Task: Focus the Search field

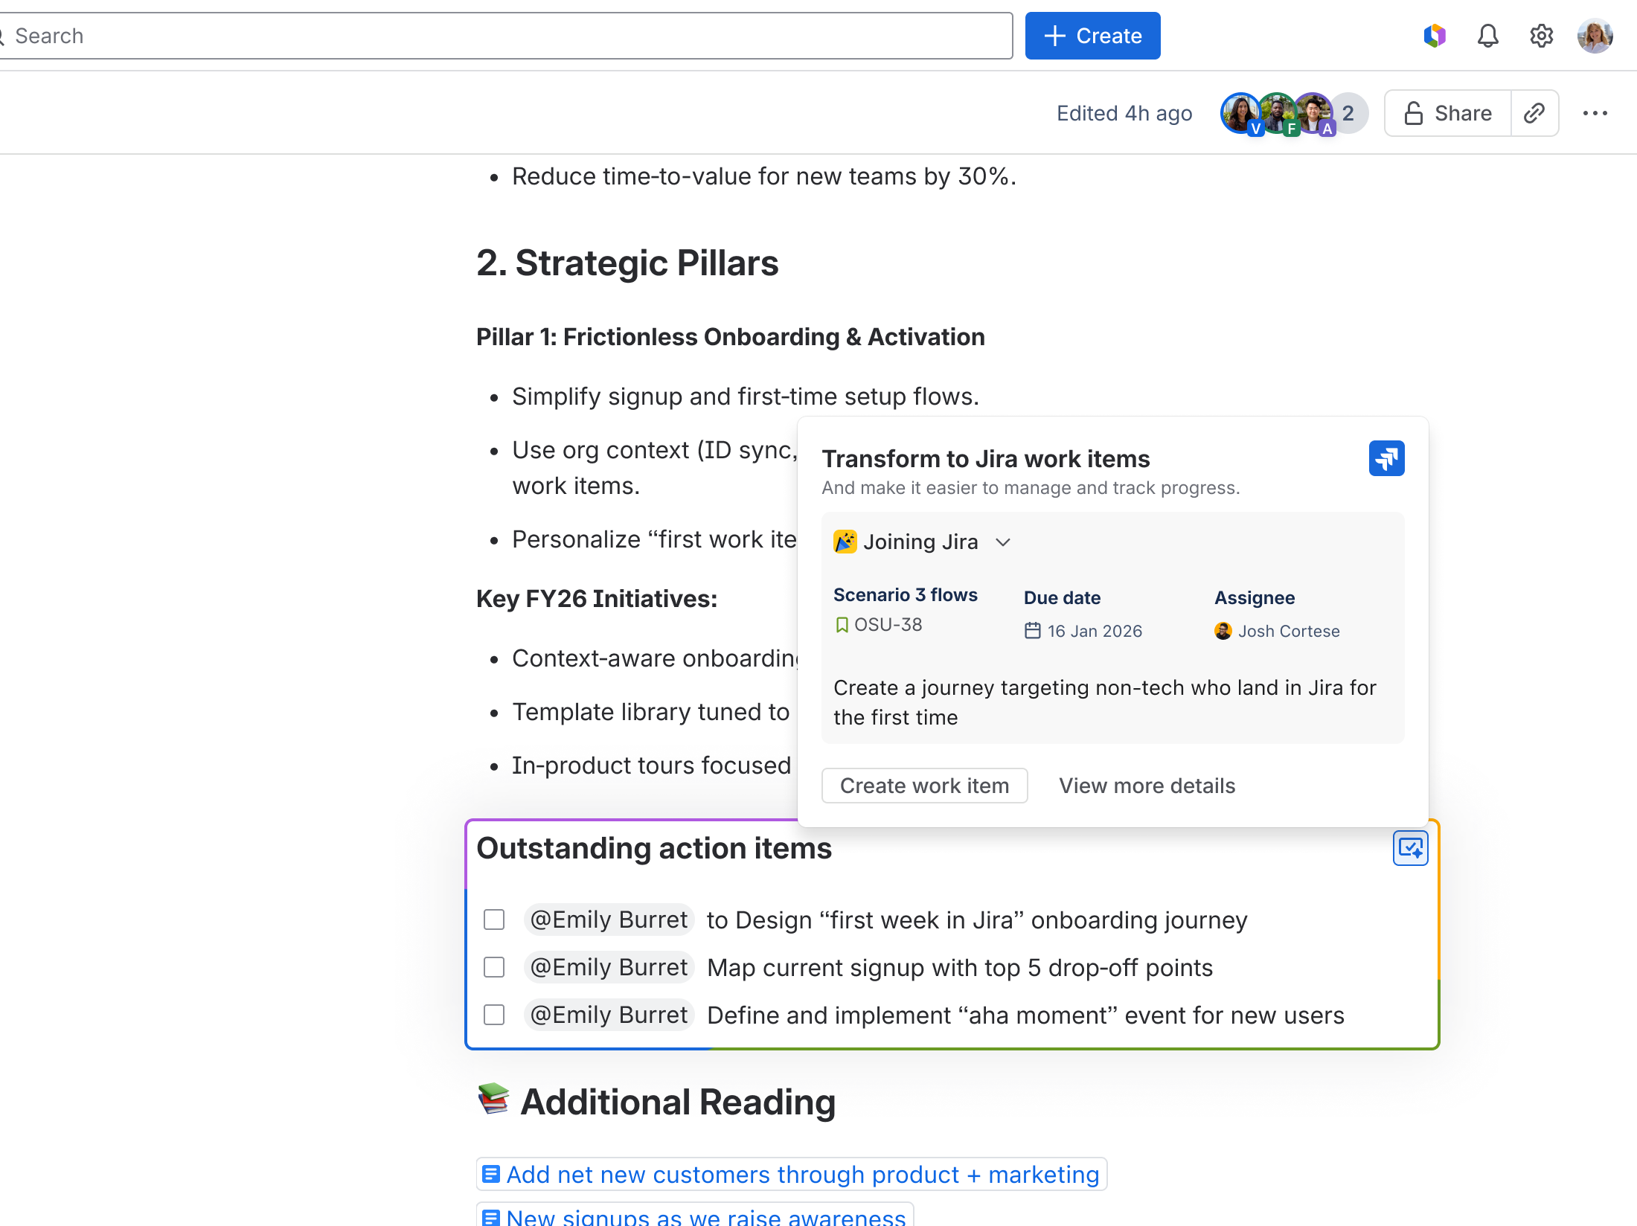Action: [x=506, y=36]
